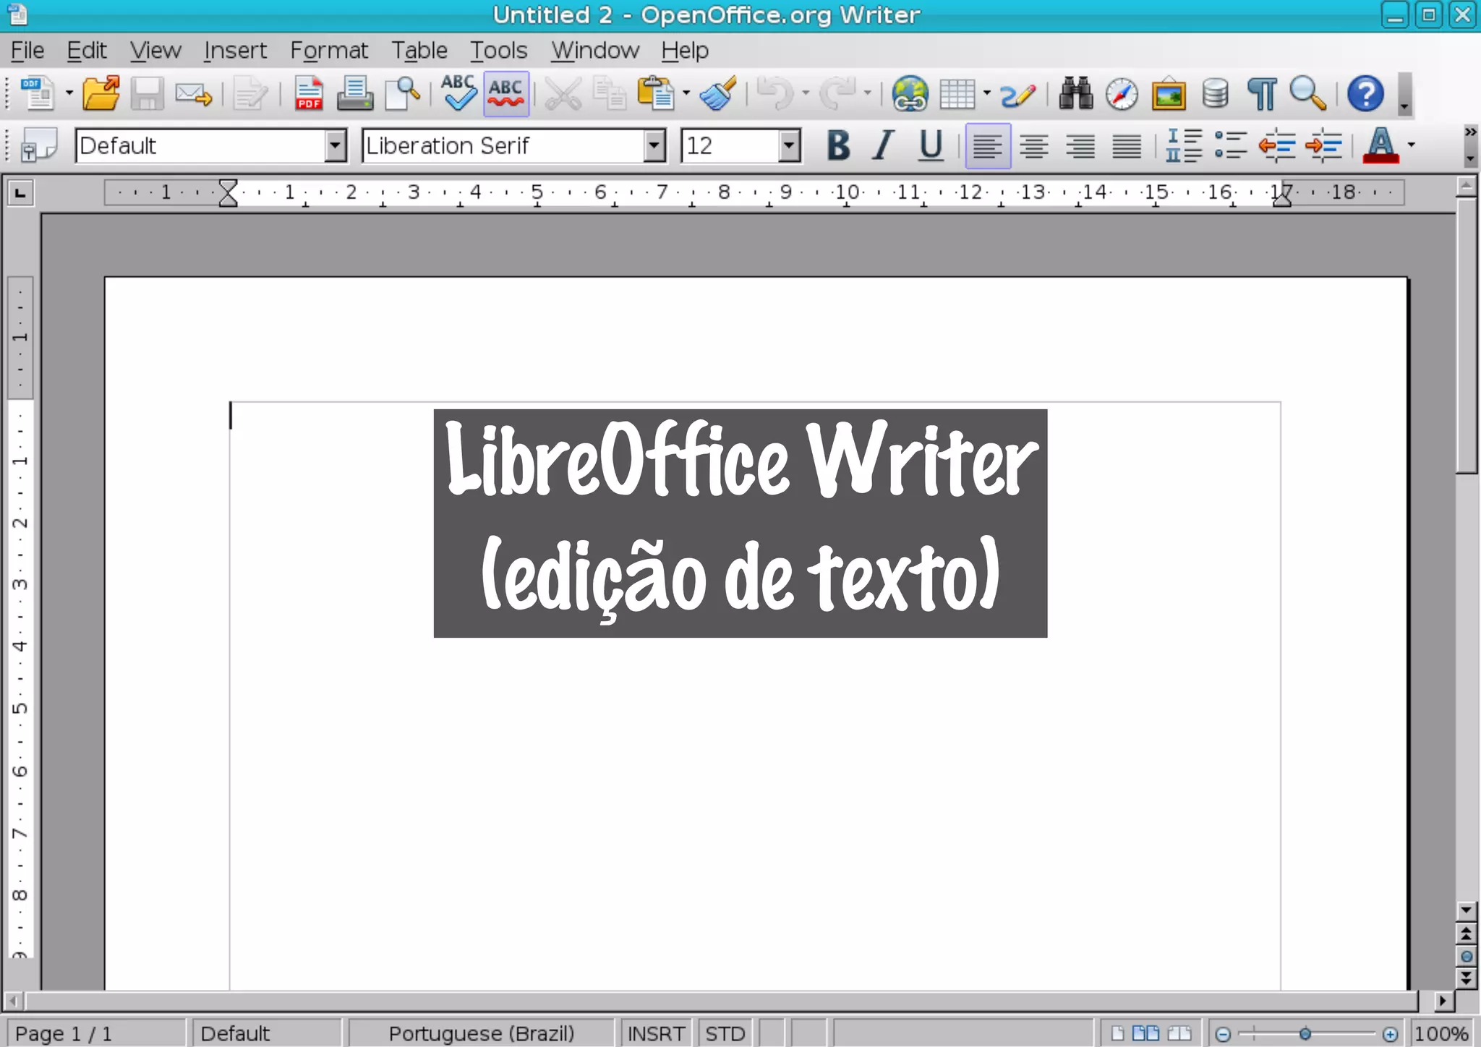The height and width of the screenshot is (1047, 1481).
Task: Open Page Preview icon
Action: pyautogui.click(x=402, y=93)
